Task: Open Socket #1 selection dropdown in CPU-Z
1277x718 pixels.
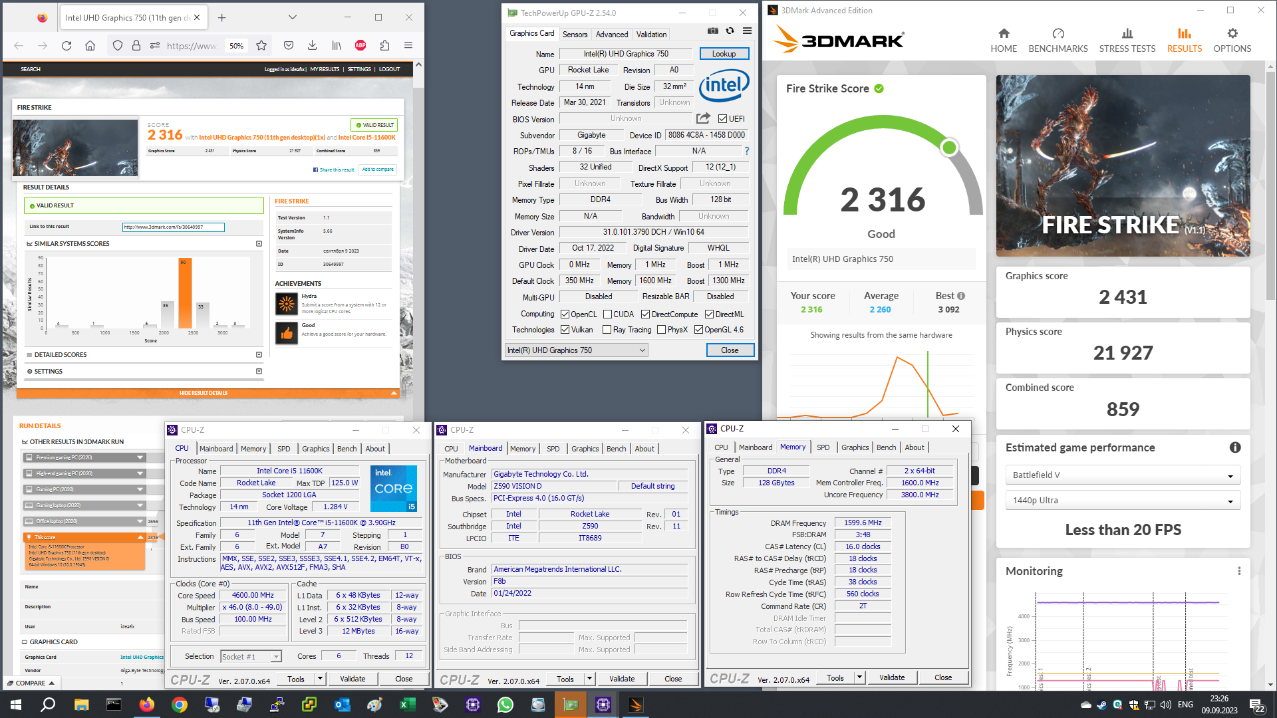Action: 251,657
